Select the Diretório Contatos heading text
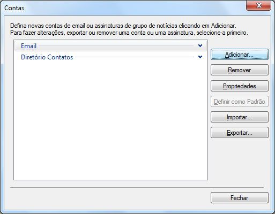275x214 pixels. (x=47, y=57)
